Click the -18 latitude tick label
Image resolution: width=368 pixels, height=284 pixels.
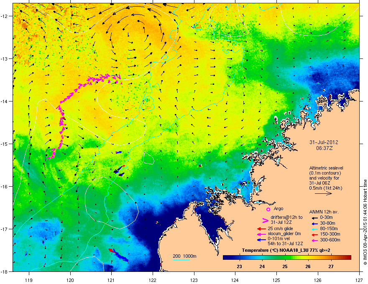point(5,271)
